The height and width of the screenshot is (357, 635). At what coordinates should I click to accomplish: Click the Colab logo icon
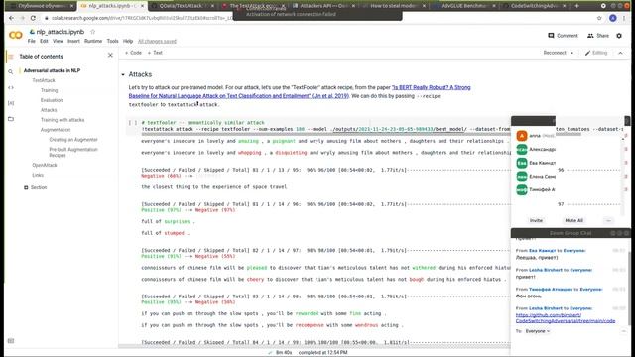point(16,36)
